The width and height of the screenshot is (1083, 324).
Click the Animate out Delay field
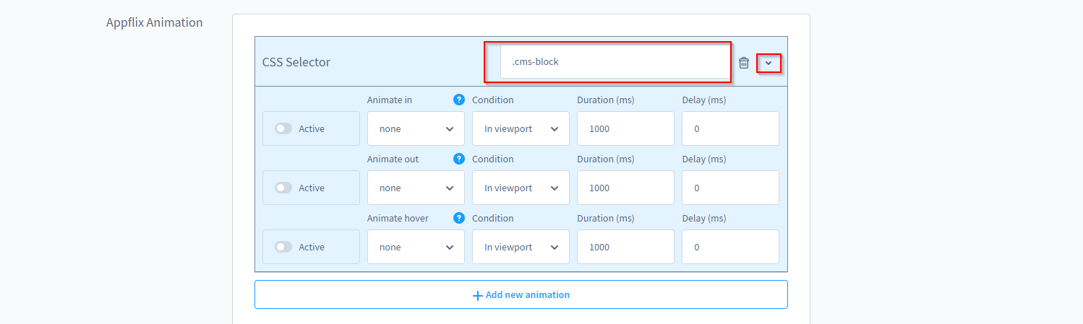(x=730, y=188)
